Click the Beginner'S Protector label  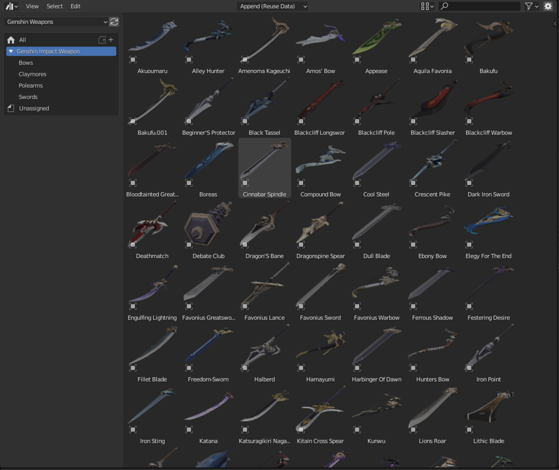point(209,132)
